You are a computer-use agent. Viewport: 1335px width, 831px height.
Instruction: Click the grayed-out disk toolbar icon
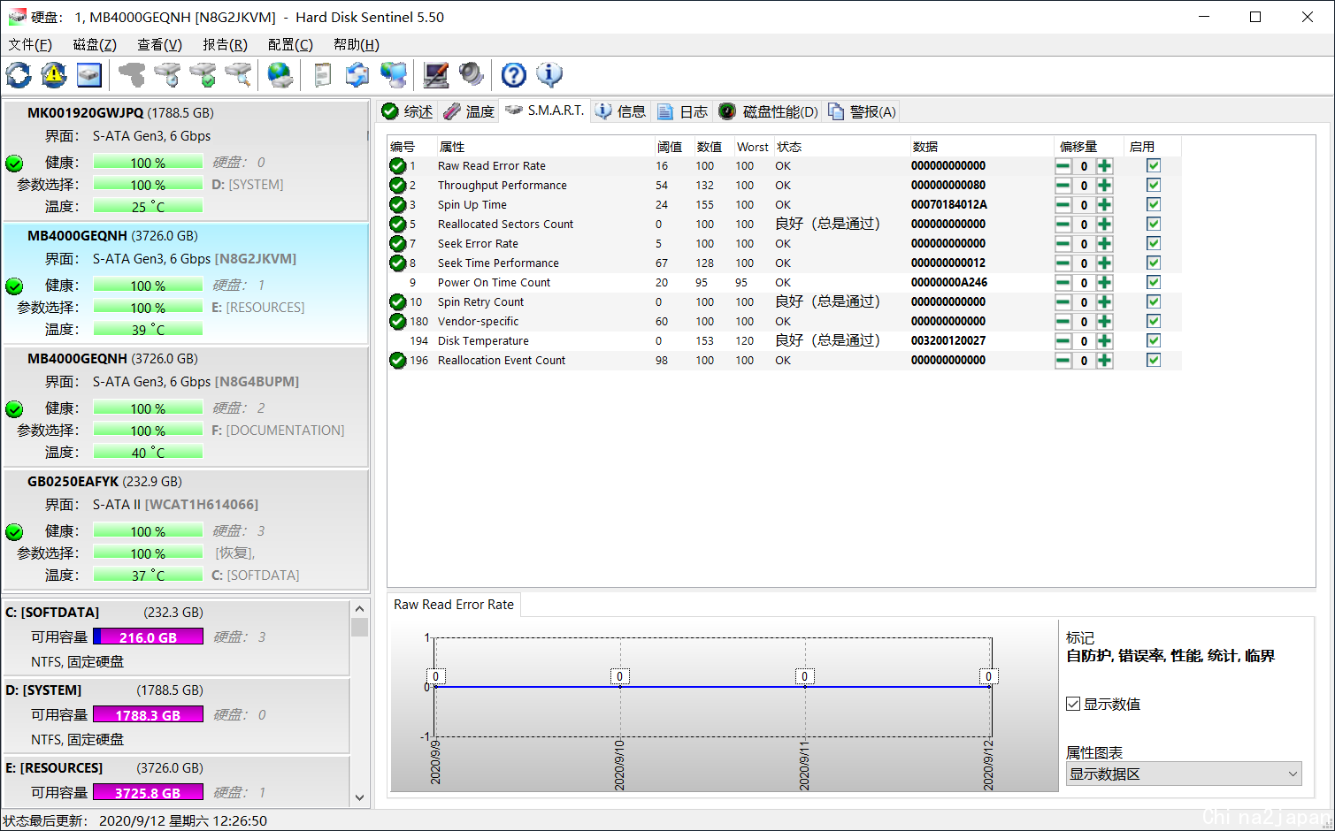pyautogui.click(x=132, y=75)
